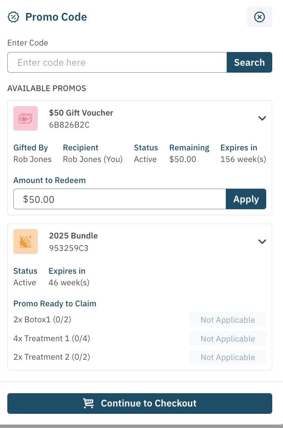Select the $50 Gift Voucher title
The height and width of the screenshot is (428, 283).
click(81, 113)
